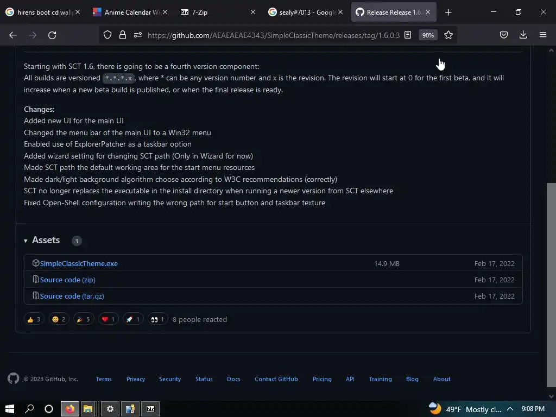Open the Privacy footer link
The height and width of the screenshot is (417, 556).
click(136, 379)
